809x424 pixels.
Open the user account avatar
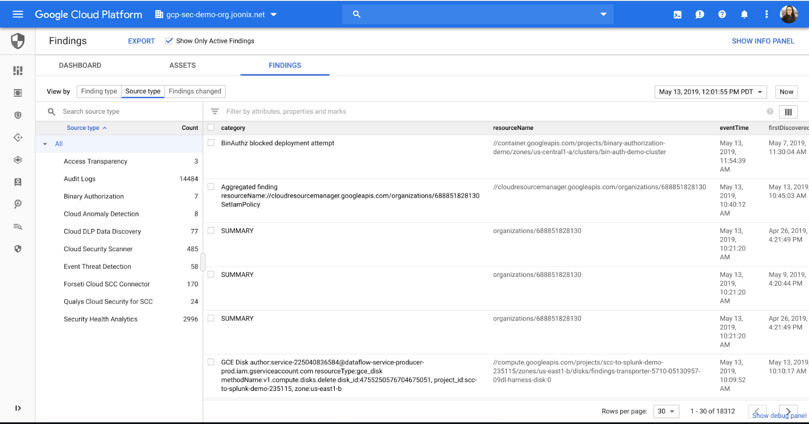pyautogui.click(x=789, y=14)
